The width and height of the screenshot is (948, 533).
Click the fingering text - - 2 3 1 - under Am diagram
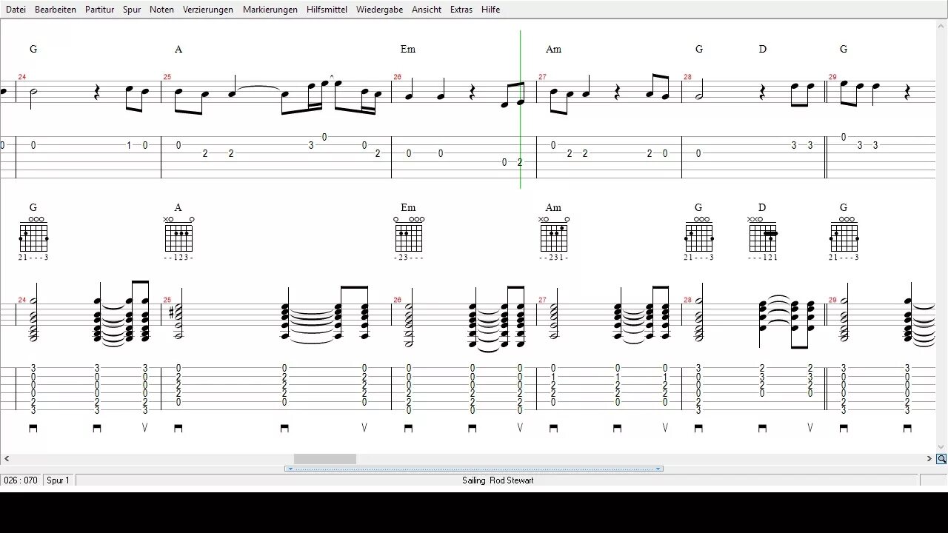click(553, 258)
